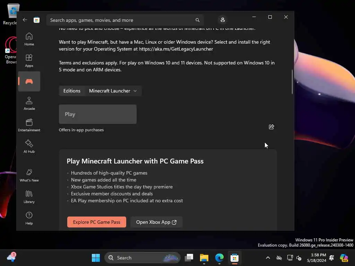Minimize the Microsoft Store window
The height and width of the screenshot is (266, 355).
254,17
